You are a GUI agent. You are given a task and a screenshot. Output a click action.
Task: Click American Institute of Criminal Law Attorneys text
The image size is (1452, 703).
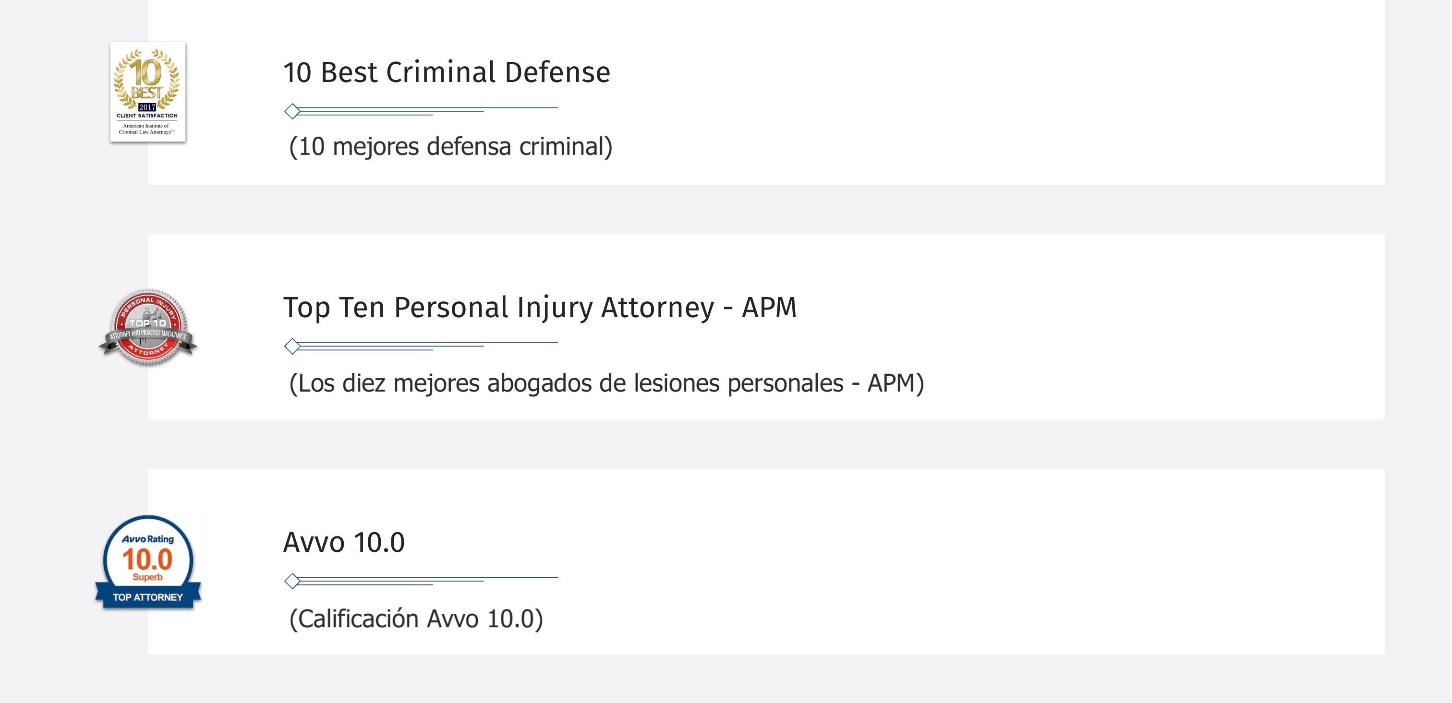(146, 129)
